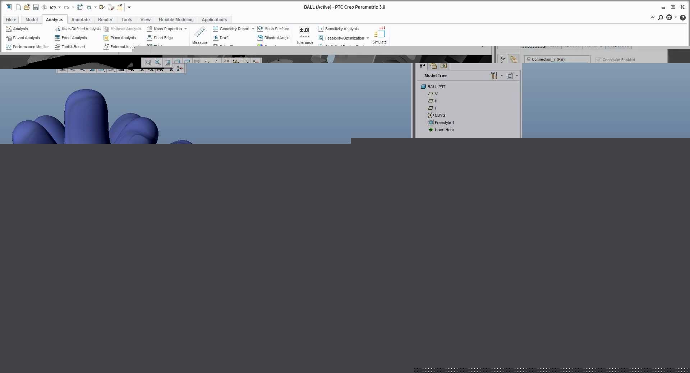The image size is (690, 373).
Task: Open the Windows list dropdown arrow
Action: (95, 7)
